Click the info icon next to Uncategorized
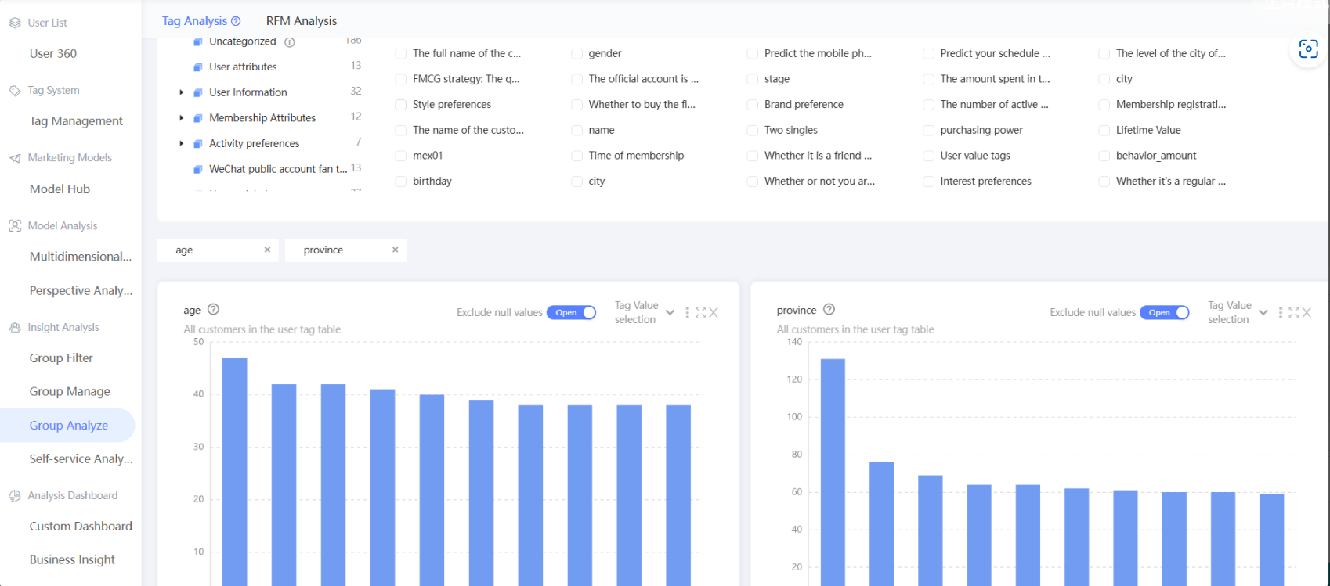Viewport: 1330px width, 586px height. pyautogui.click(x=290, y=42)
